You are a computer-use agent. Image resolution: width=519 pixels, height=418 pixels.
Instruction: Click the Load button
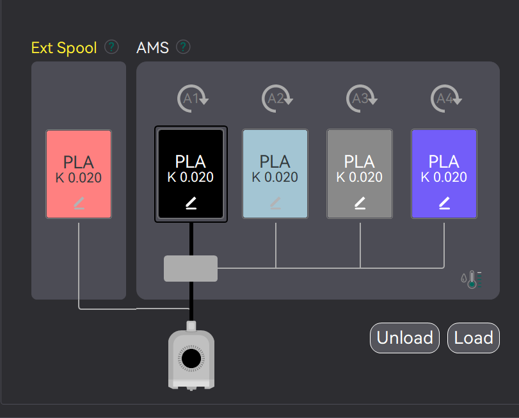tap(474, 338)
